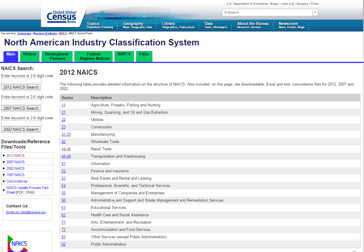The width and height of the screenshot is (364, 252).
Task: Click the Census Bureau logo
Action: (x=62, y=17)
